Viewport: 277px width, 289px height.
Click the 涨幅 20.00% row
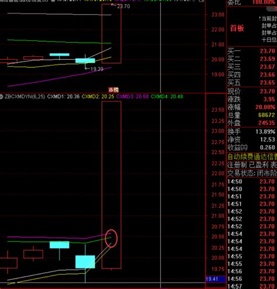tap(252, 107)
